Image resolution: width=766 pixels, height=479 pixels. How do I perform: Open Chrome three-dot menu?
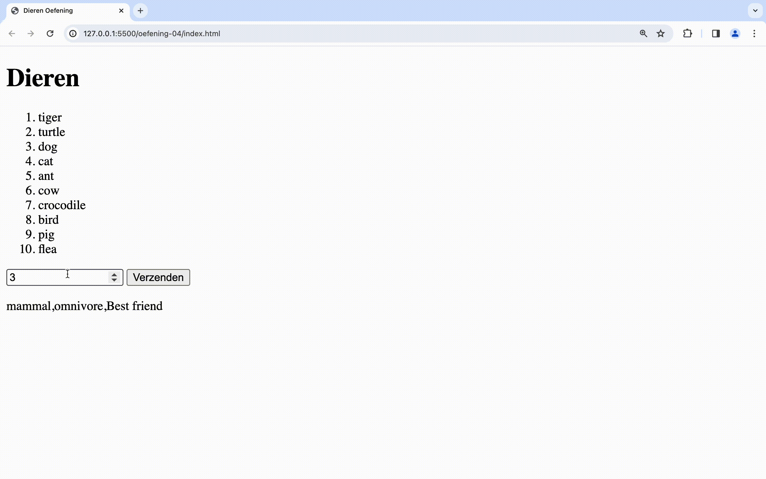coord(754,34)
